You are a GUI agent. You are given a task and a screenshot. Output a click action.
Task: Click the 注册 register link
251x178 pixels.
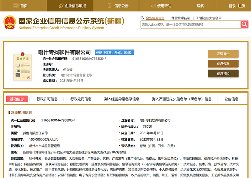[x=241, y=6]
